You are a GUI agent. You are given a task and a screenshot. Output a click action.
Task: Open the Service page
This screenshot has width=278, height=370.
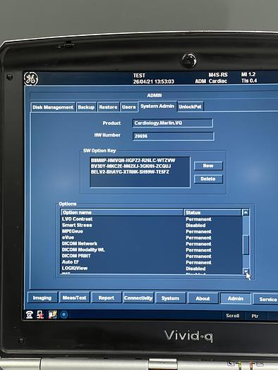coord(266,300)
